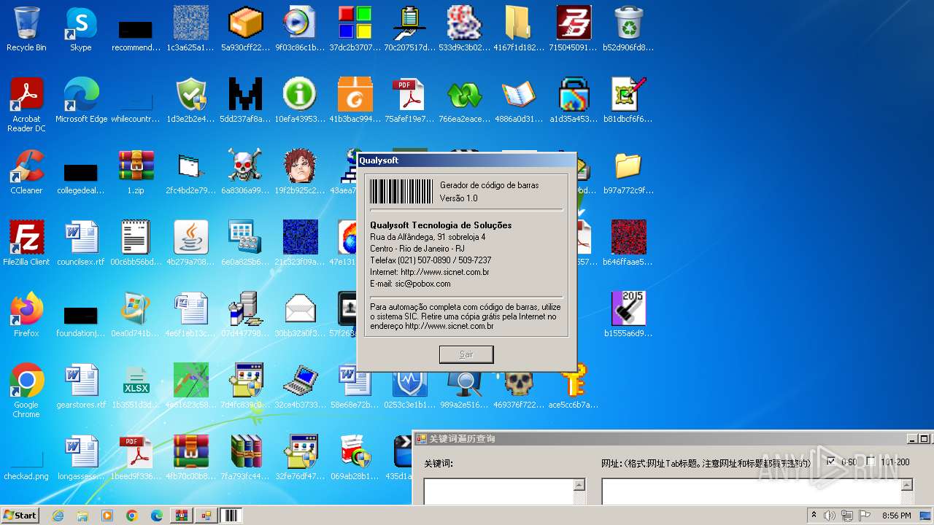Select the 1b3551d3d XLSX file icon
The width and height of the screenshot is (934, 525).
point(136,386)
